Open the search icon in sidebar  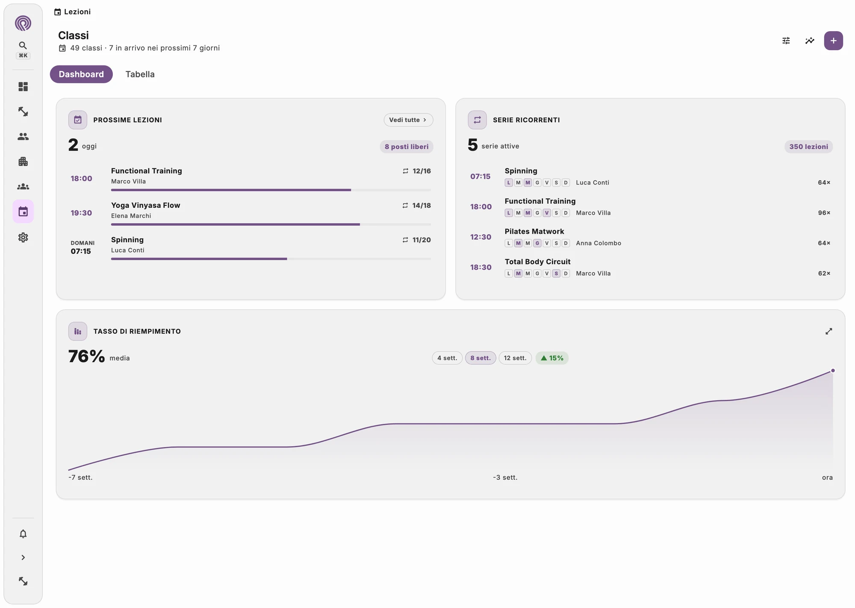click(23, 45)
